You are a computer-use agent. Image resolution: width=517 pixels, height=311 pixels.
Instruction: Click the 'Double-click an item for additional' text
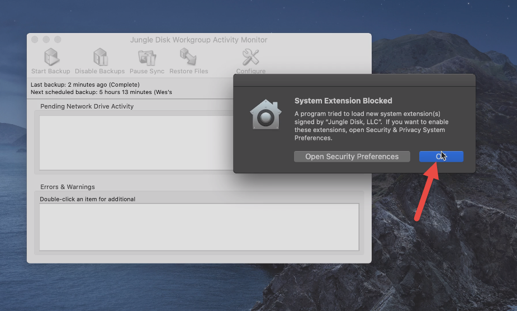(87, 199)
